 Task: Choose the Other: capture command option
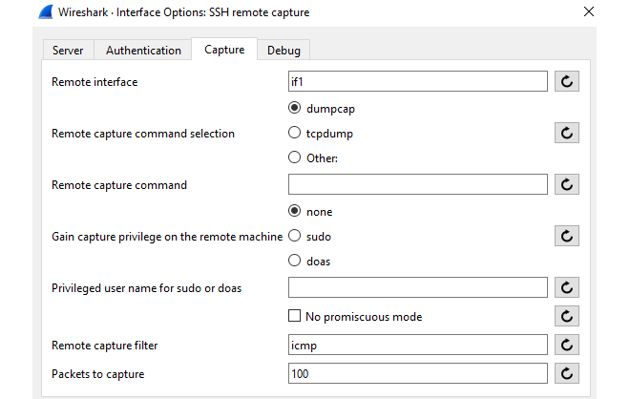pos(295,158)
